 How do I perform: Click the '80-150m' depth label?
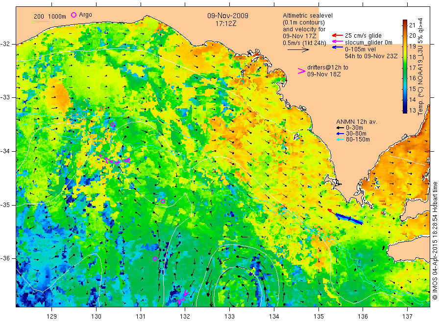point(358,139)
